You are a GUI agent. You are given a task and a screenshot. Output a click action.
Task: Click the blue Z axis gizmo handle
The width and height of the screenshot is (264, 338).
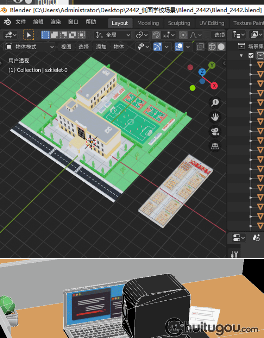(x=202, y=72)
